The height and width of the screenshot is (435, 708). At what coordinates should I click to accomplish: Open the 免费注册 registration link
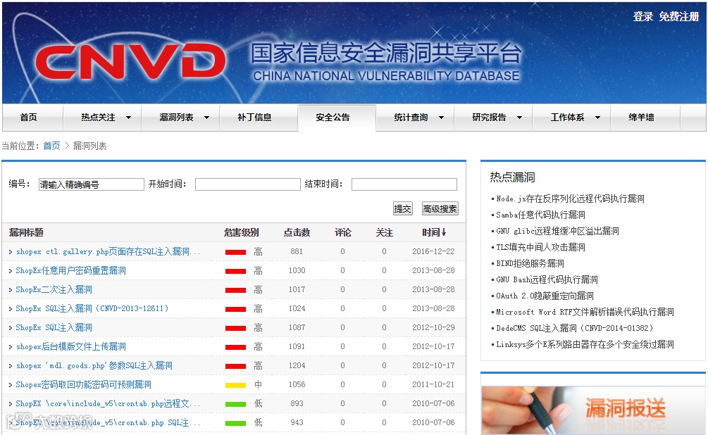click(678, 17)
